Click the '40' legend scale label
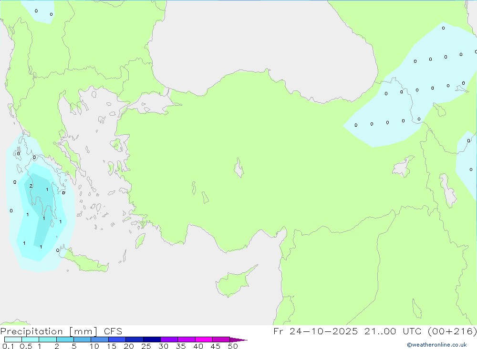 pos(198,346)
